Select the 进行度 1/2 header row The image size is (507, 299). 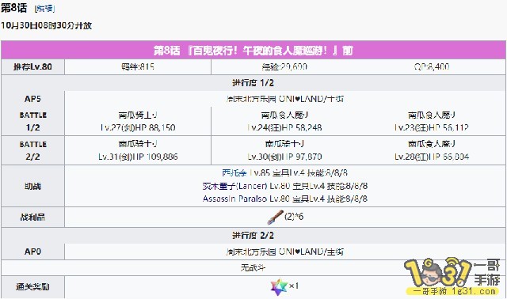point(253,83)
